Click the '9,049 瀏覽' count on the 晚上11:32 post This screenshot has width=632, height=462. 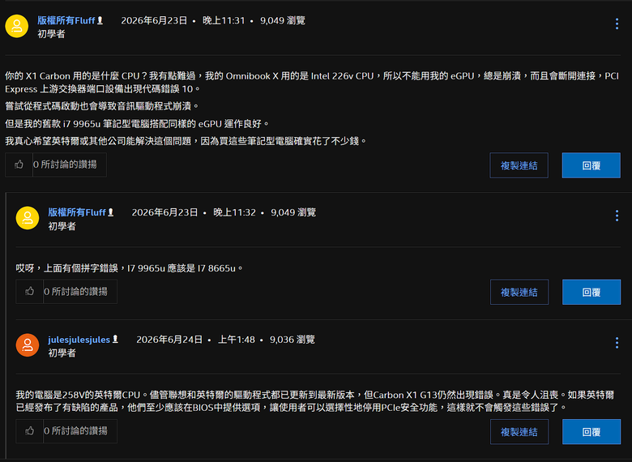293,212
